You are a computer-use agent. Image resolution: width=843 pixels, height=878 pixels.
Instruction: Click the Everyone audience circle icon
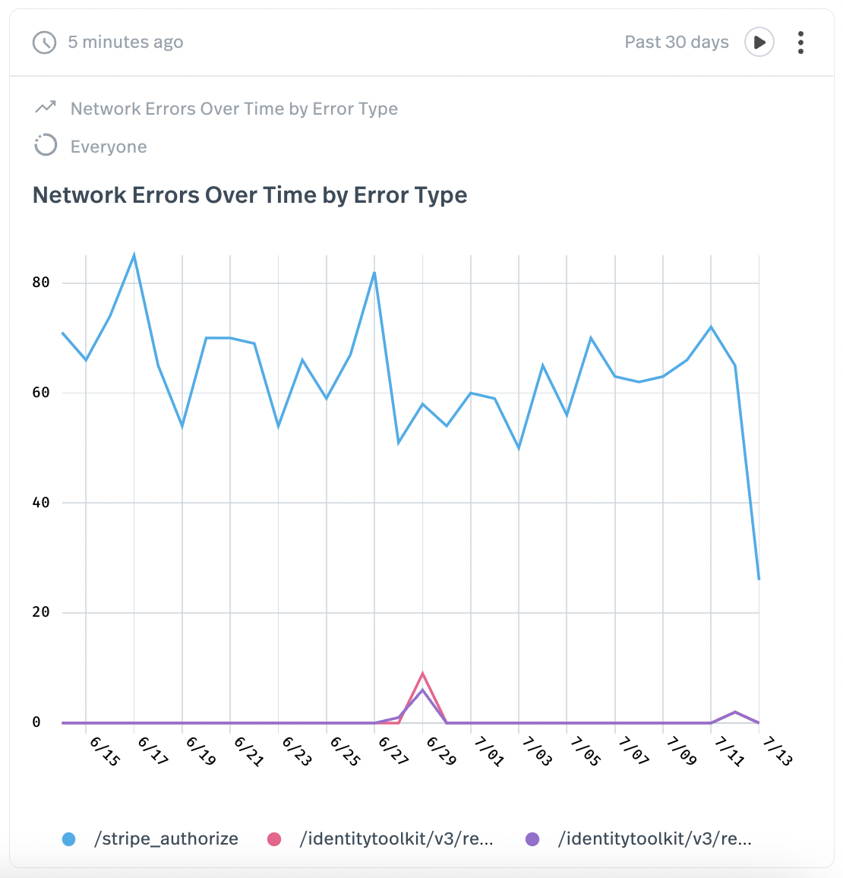pyautogui.click(x=46, y=145)
